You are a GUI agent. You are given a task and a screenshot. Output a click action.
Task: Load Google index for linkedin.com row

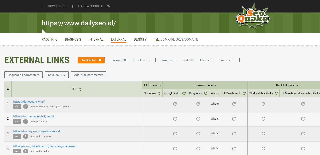point(175,149)
